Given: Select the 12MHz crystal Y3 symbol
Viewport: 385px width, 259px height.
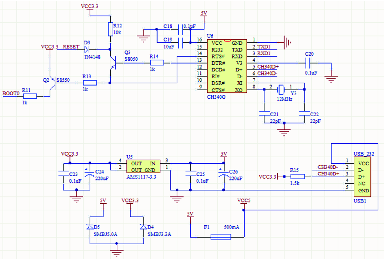Looking at the screenshot, I should [x=281, y=90].
